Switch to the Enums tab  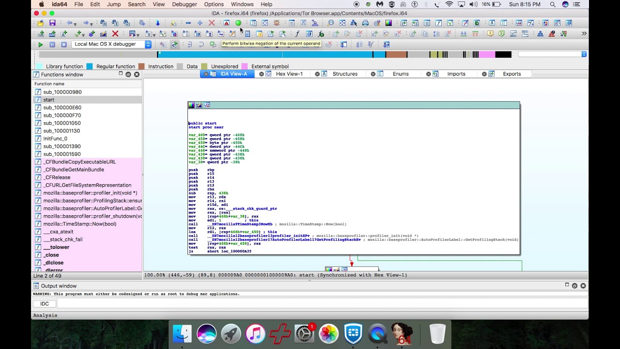[x=401, y=74]
